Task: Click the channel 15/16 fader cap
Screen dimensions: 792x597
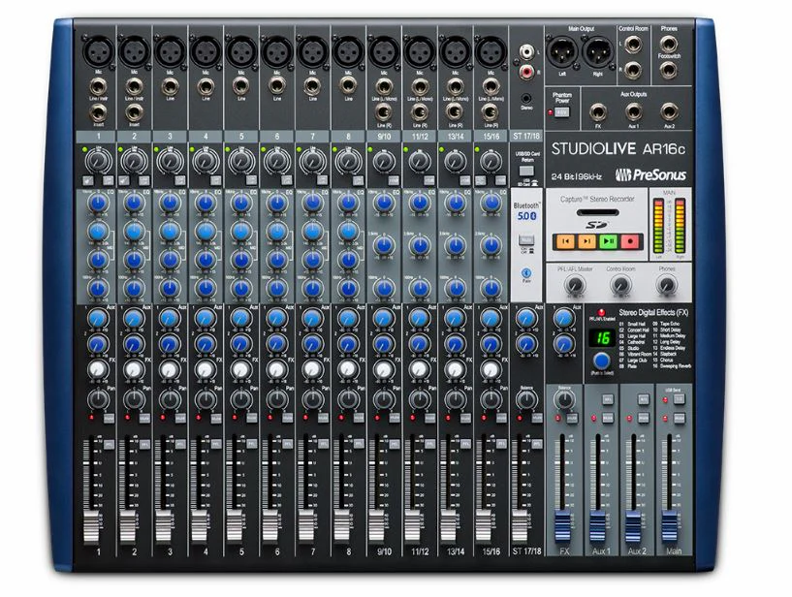Action: 485,526
